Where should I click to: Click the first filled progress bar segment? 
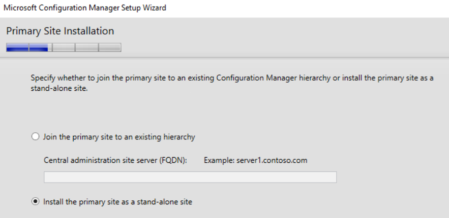(17, 48)
